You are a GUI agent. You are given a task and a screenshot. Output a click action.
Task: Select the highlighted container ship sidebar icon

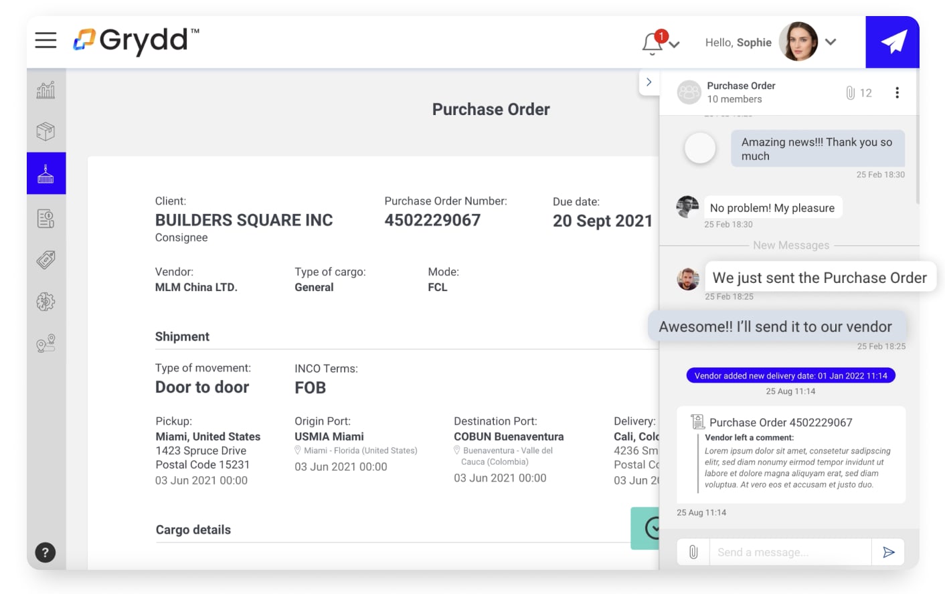[46, 173]
